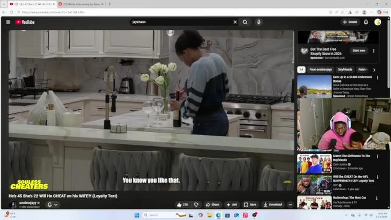
Task: Open the Windows Start menu
Action: tap(137, 215)
